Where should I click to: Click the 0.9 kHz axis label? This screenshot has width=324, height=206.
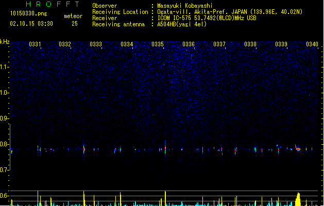pyautogui.click(x=5, y=118)
